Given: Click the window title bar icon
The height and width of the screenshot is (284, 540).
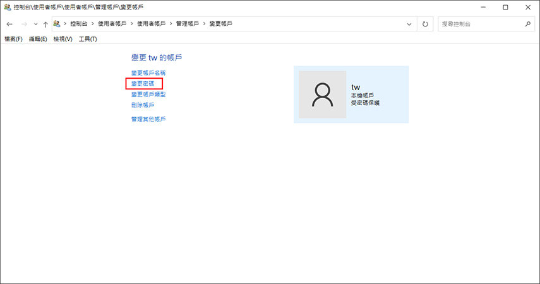Looking at the screenshot, I should (8, 7).
